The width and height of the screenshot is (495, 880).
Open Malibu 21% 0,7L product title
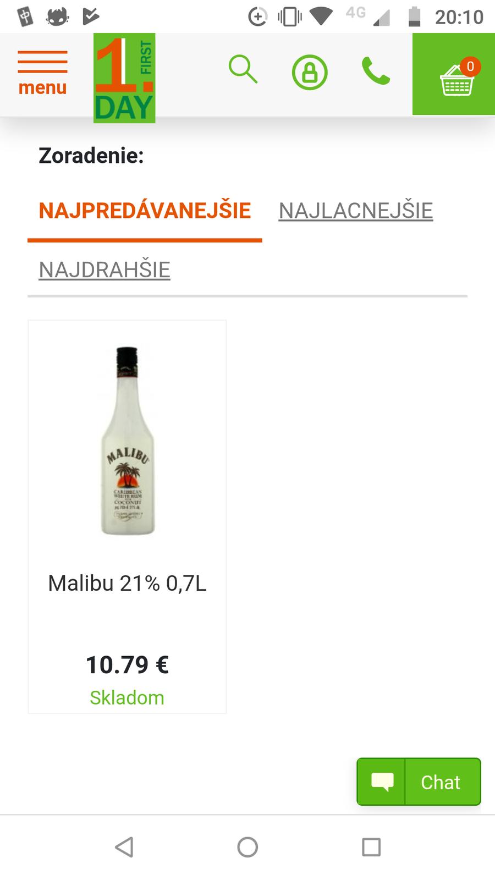click(x=127, y=583)
